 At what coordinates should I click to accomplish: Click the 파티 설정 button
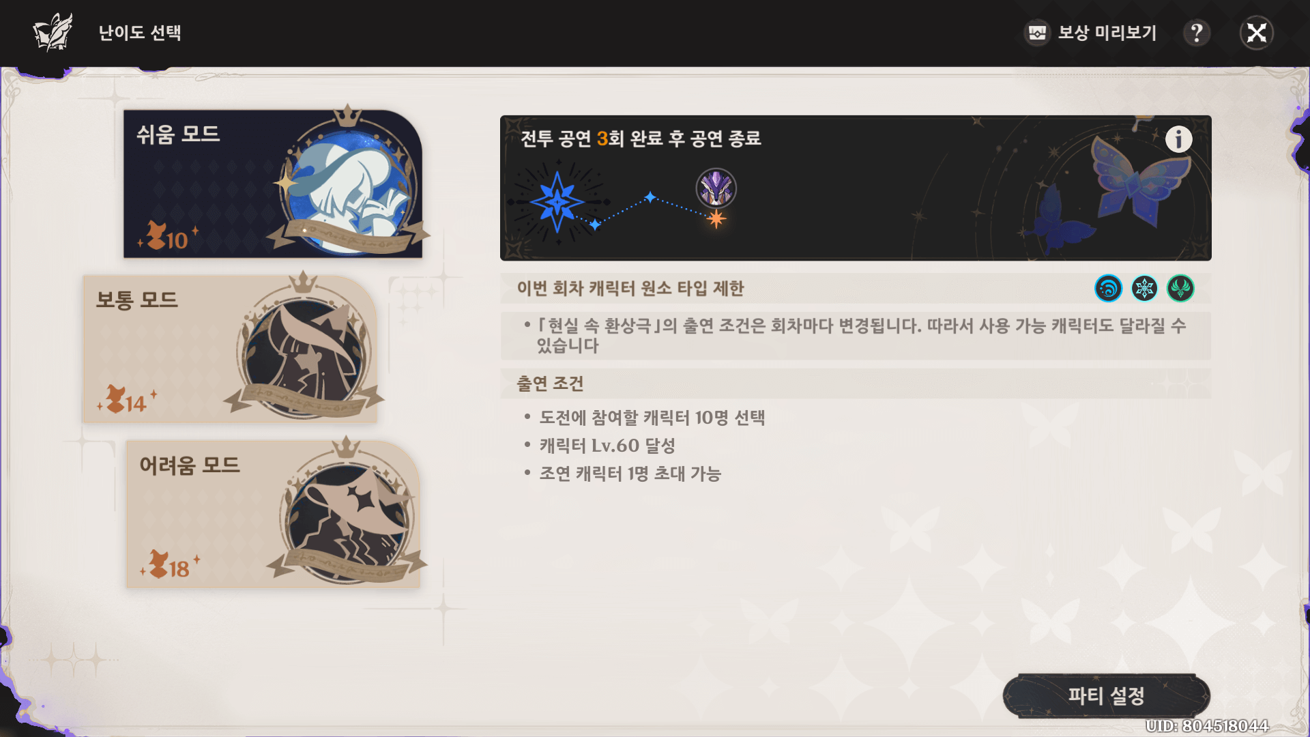(x=1106, y=696)
